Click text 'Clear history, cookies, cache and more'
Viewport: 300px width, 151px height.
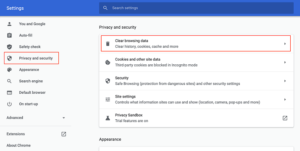tap(147, 46)
